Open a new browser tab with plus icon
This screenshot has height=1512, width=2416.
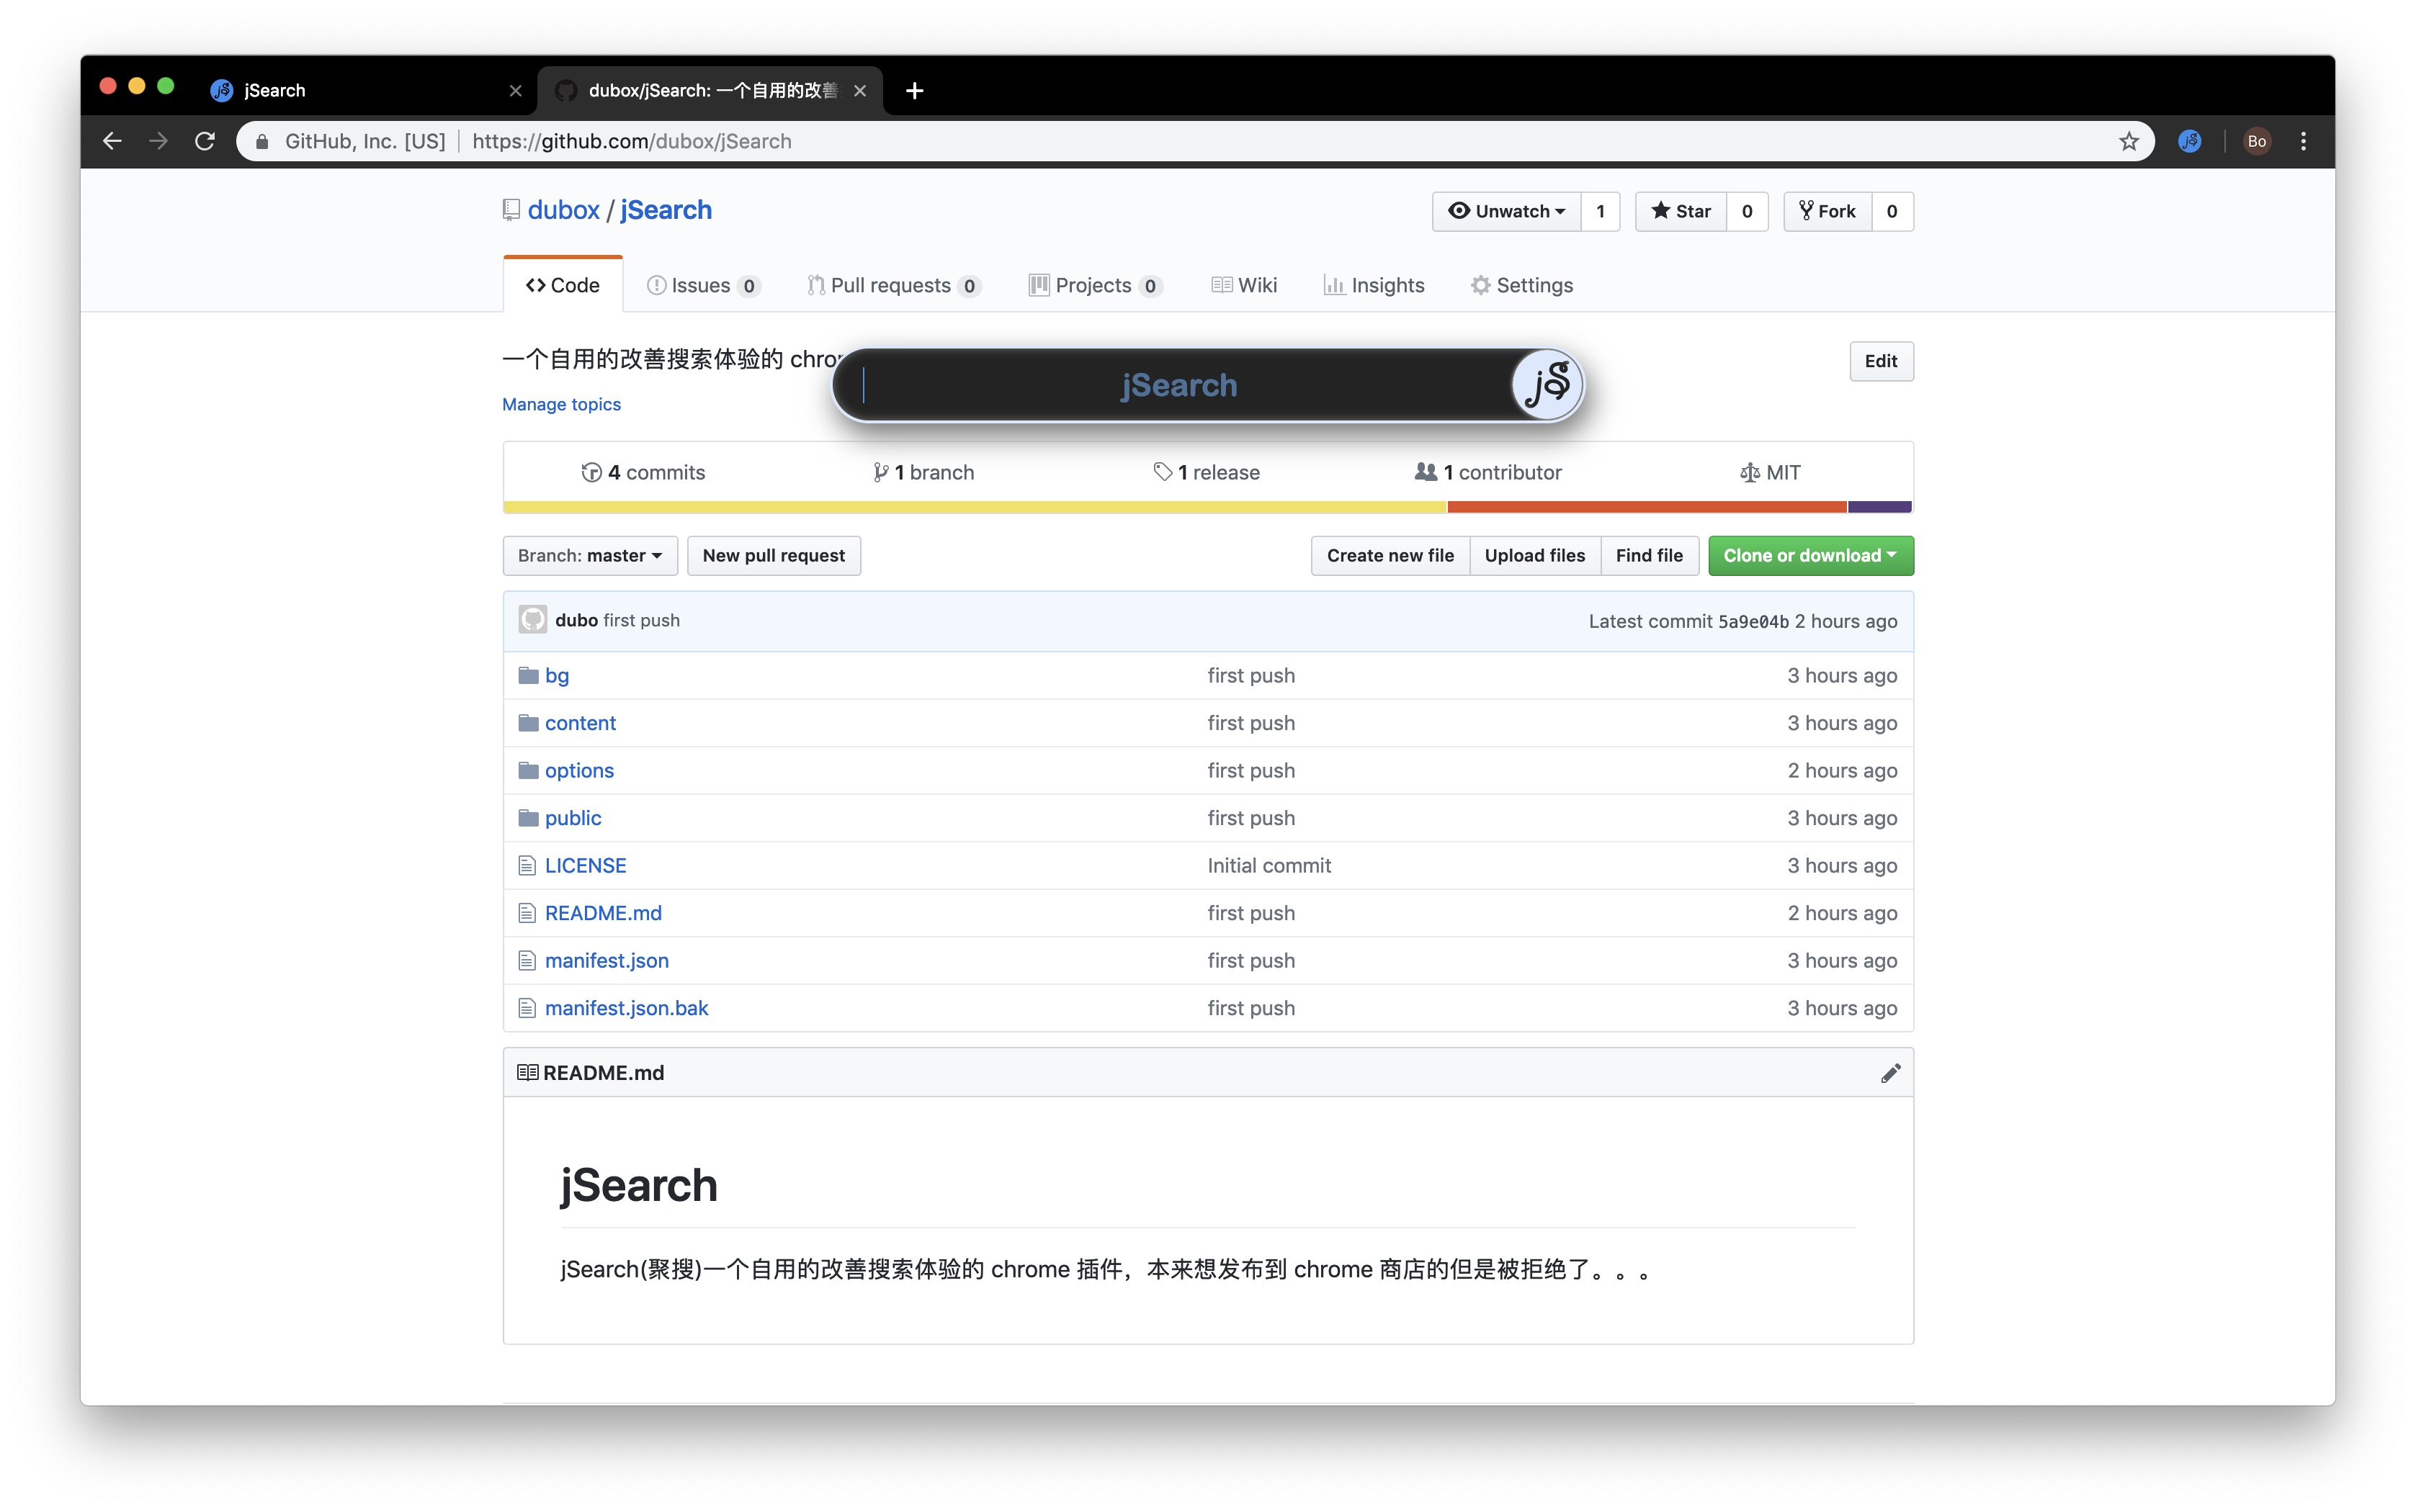pyautogui.click(x=913, y=90)
